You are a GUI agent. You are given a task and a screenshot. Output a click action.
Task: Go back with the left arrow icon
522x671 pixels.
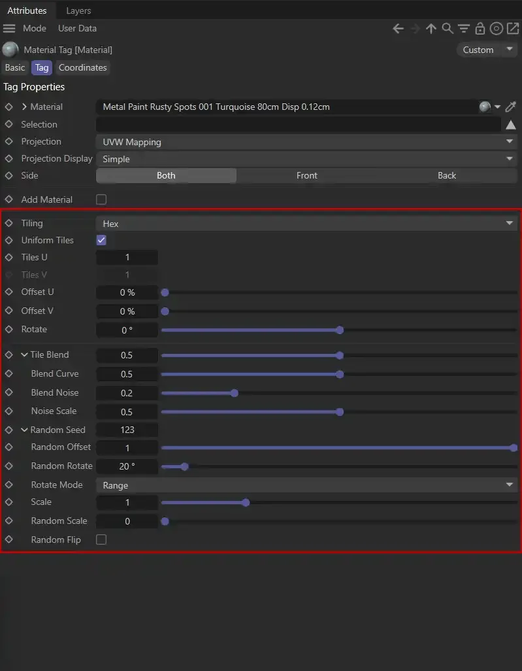[x=398, y=29]
